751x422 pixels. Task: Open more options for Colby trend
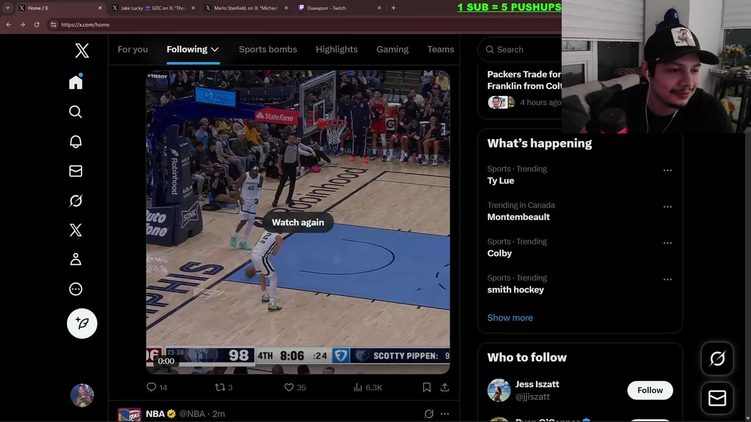[668, 243]
